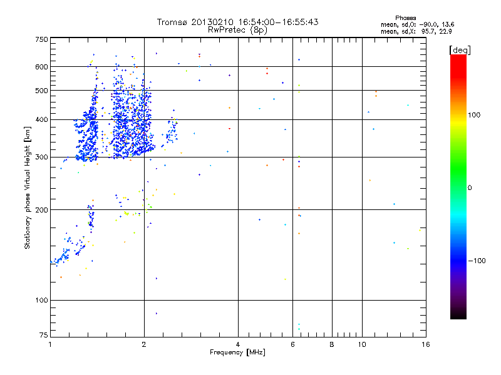Screen dimensions: 501x375
Task: Click the phase colorbar gradient
Action: [458, 186]
